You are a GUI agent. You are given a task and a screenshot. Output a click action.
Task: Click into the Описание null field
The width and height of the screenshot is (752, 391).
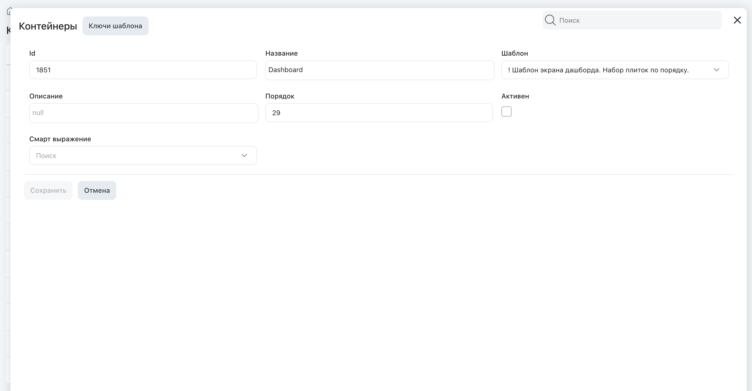[144, 113]
